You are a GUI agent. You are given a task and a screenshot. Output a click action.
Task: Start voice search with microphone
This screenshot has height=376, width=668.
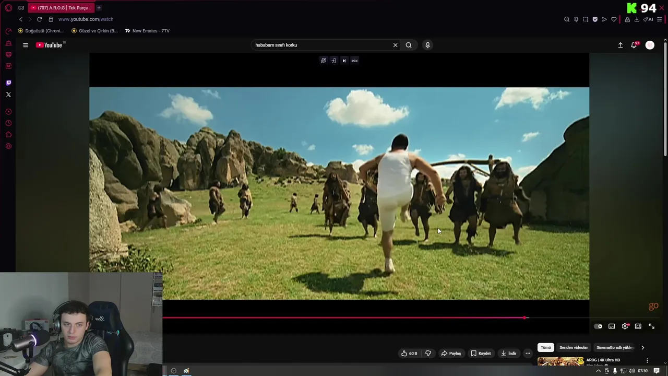coord(427,45)
